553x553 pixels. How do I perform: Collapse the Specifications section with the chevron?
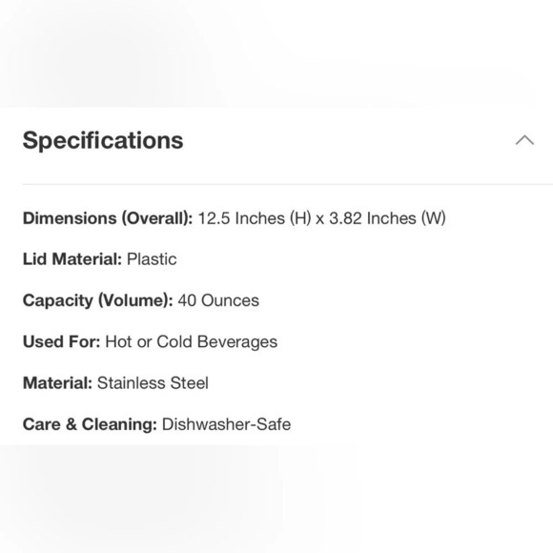[524, 140]
